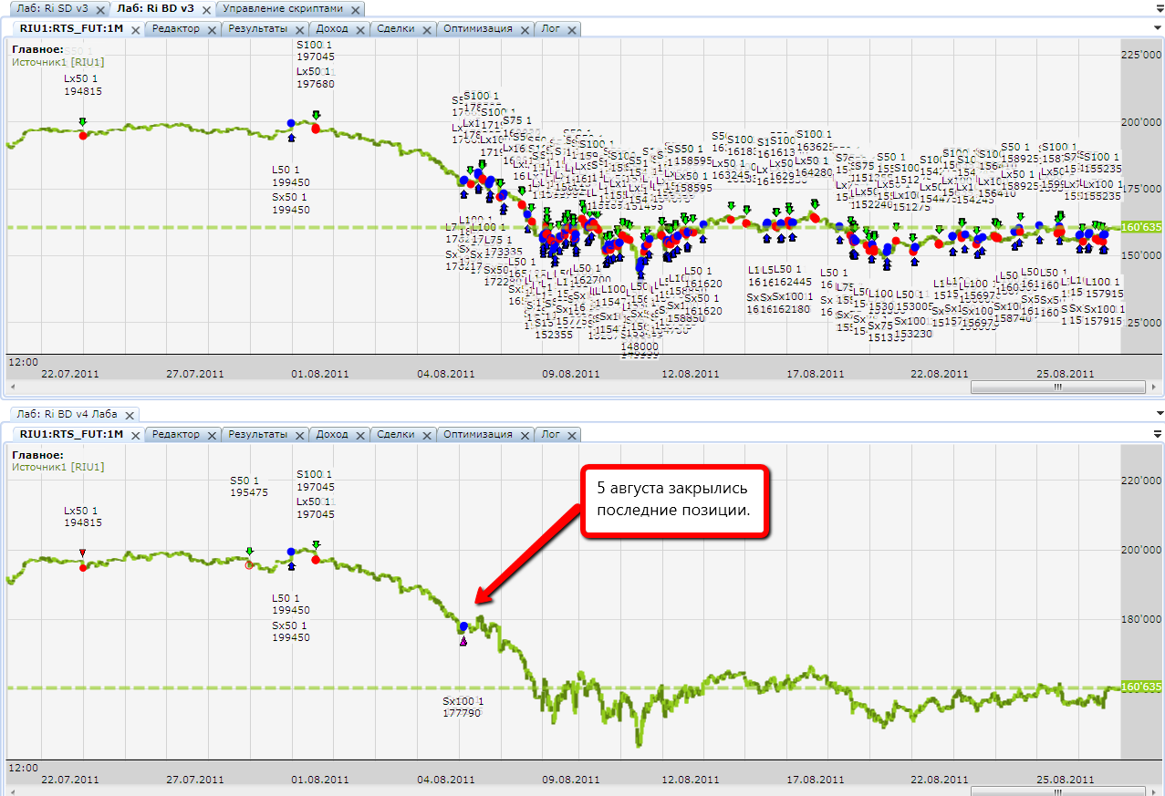This screenshot has height=796, width=1165.
Task: Click blue trade marker near 5 August, lower chart
Action: click(463, 626)
